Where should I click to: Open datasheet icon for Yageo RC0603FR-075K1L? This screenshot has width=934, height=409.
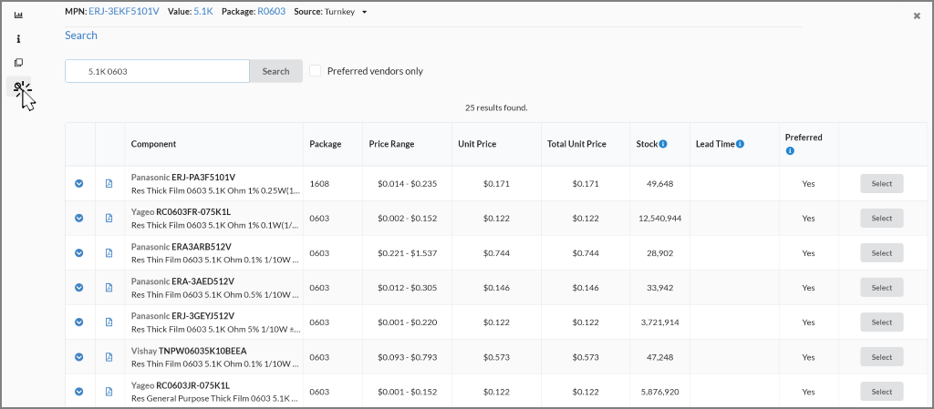[x=109, y=219]
